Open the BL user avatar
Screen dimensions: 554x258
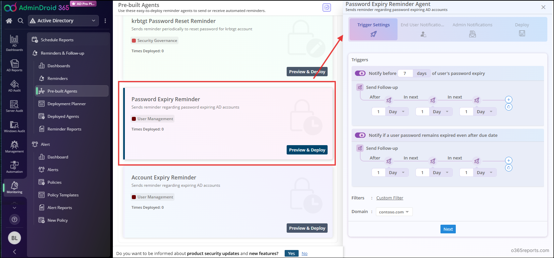point(14,238)
